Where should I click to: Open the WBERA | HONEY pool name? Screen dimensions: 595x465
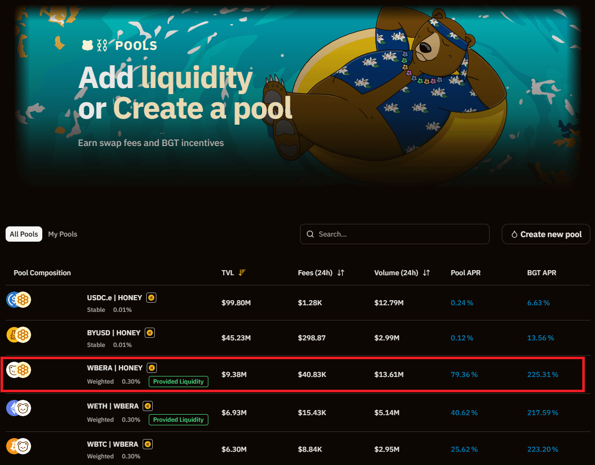(x=115, y=368)
